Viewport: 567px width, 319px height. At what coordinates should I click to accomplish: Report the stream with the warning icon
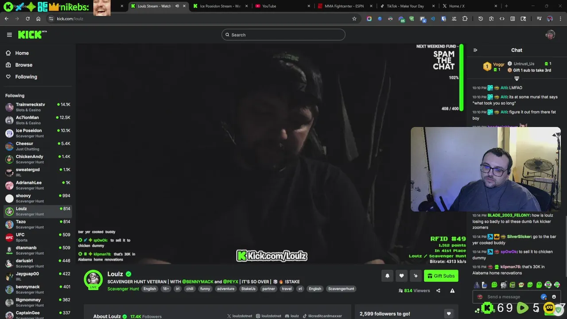pos(452,291)
